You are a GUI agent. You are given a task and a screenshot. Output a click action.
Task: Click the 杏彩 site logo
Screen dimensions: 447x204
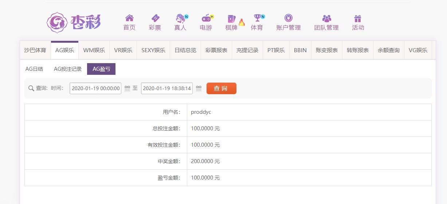click(74, 22)
